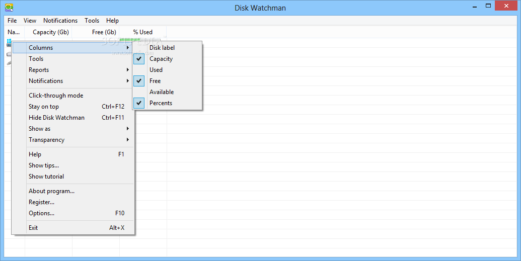Select Hide Disk Watchman
This screenshot has height=261, width=521.
click(x=73, y=118)
